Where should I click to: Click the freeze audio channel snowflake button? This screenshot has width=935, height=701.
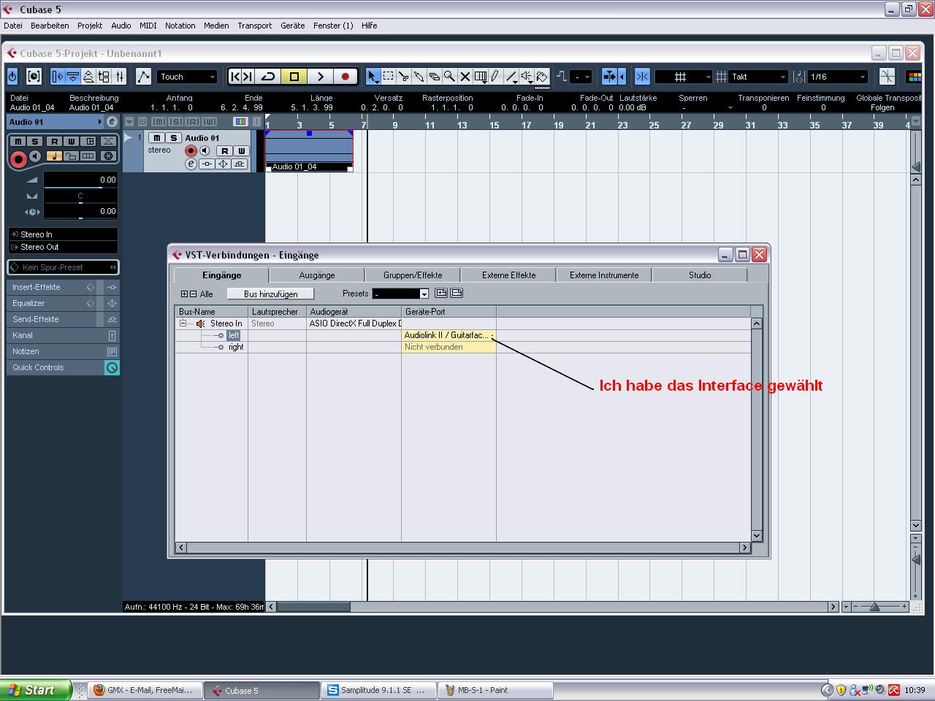[x=108, y=156]
